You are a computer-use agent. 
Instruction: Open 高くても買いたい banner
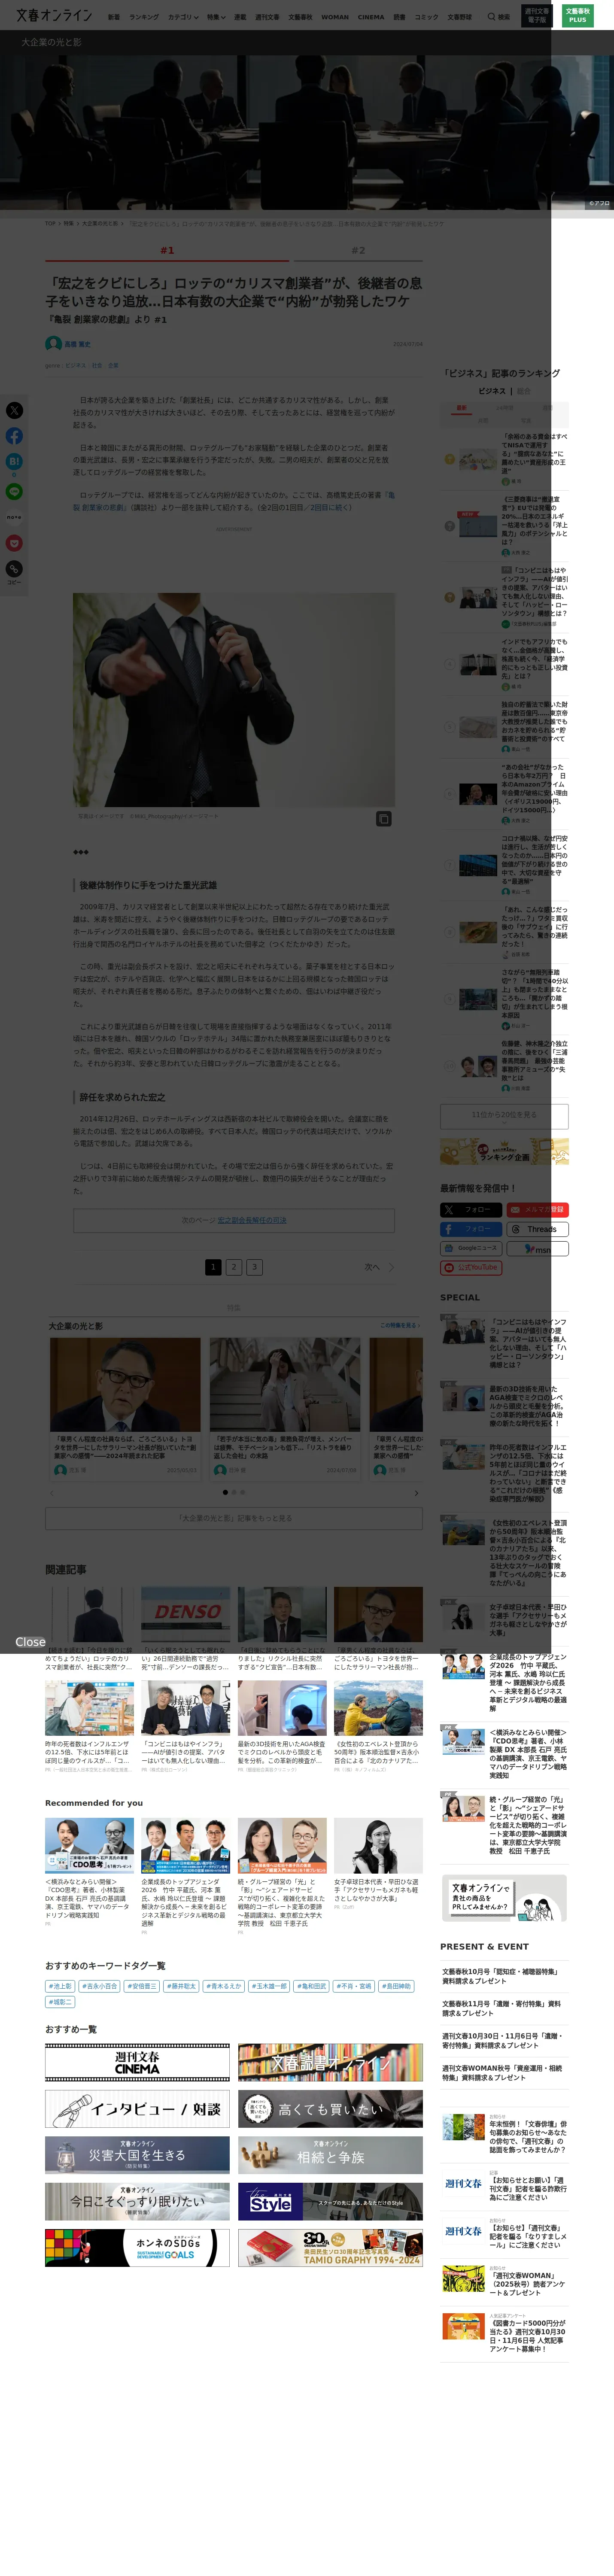point(330,2109)
